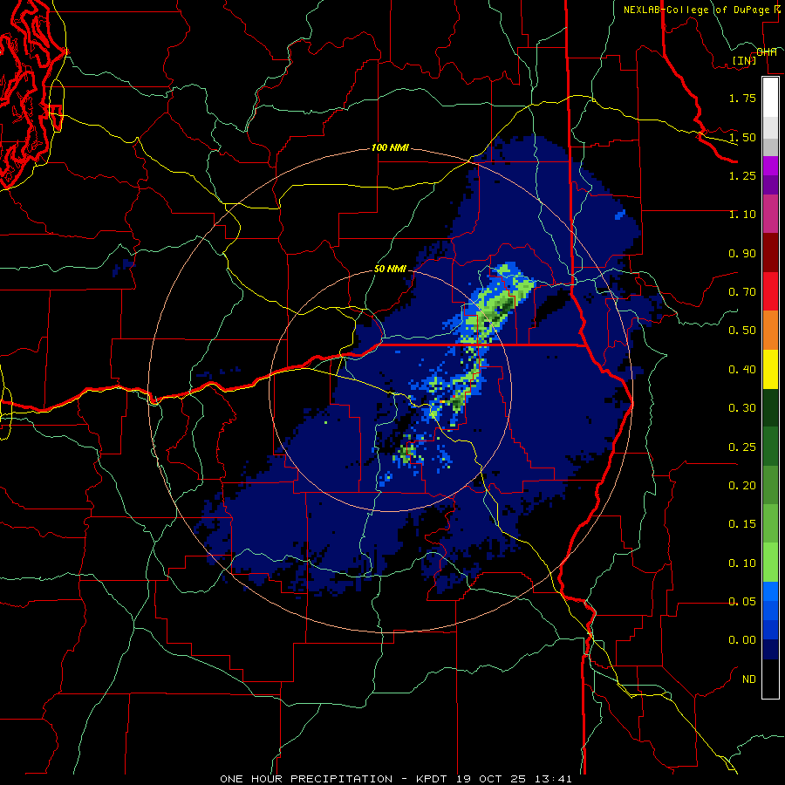Image resolution: width=785 pixels, height=785 pixels.
Task: Click the "19 OCT 25" date text
Action: click(x=493, y=779)
